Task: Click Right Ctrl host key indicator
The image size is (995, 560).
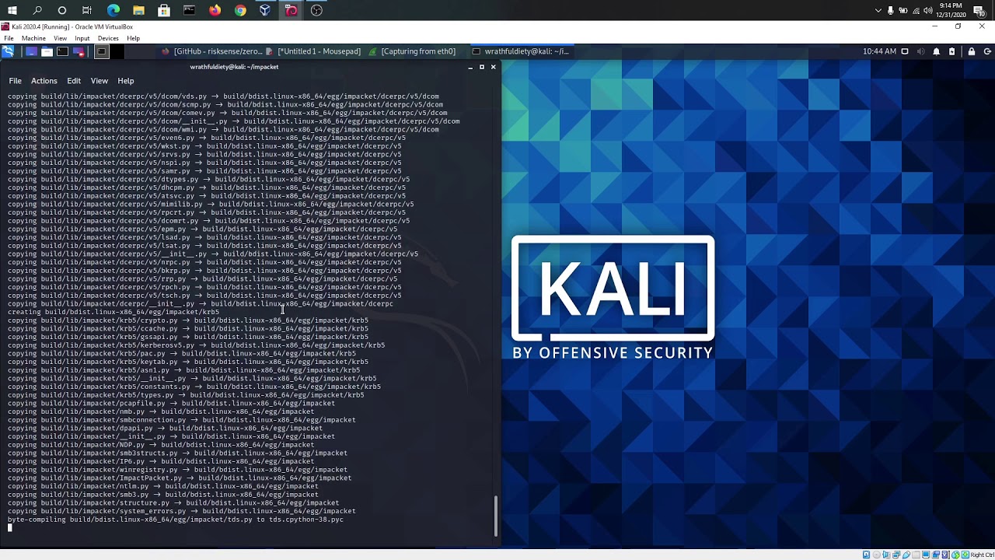Action: [x=983, y=555]
